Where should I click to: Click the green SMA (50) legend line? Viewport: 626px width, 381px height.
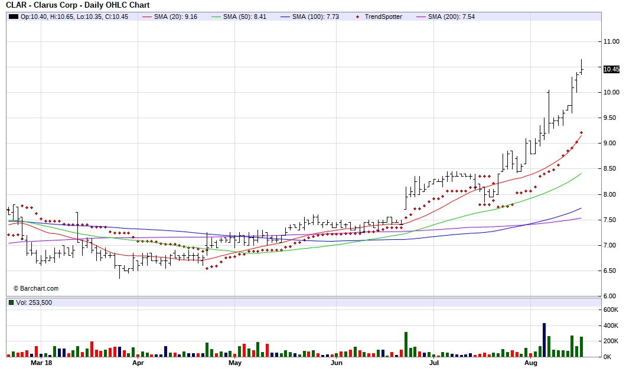[x=216, y=17]
